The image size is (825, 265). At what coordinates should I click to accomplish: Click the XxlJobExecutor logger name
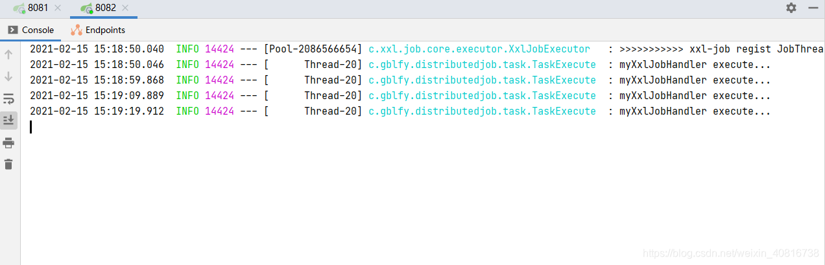tap(479, 49)
